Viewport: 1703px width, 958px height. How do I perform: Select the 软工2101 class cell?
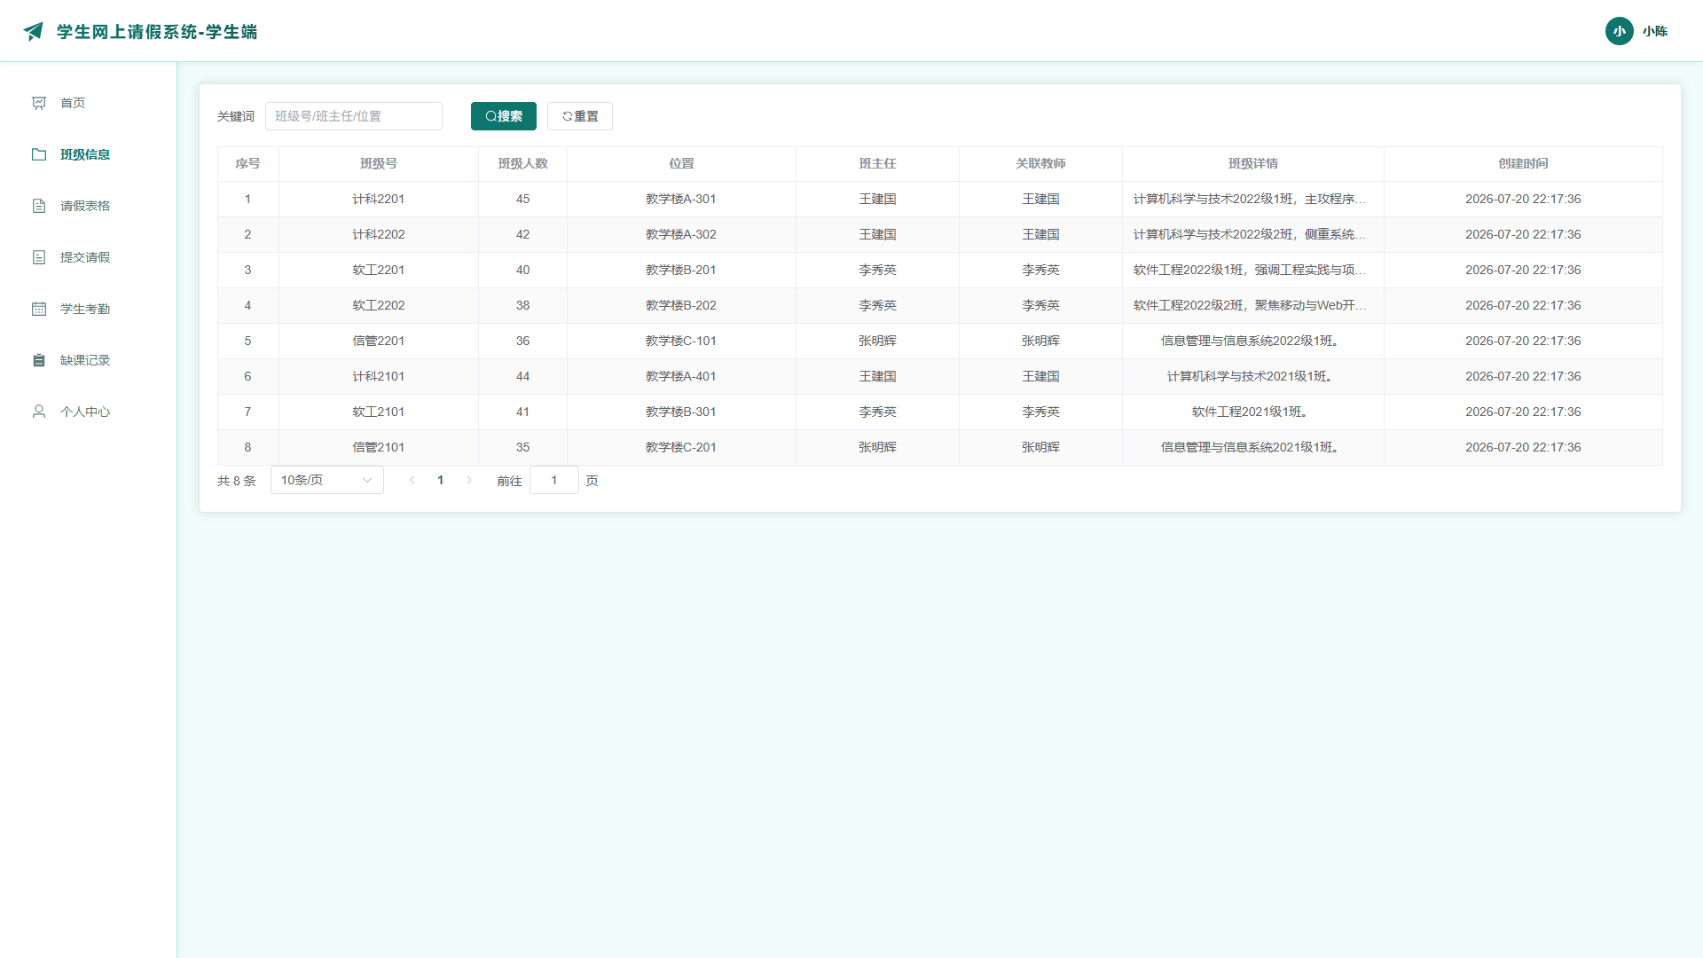(x=379, y=412)
